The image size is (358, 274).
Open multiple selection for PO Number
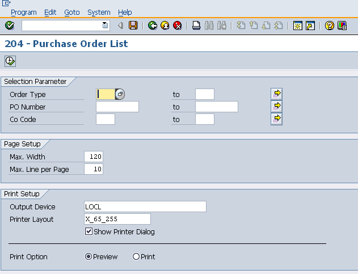tap(277, 106)
